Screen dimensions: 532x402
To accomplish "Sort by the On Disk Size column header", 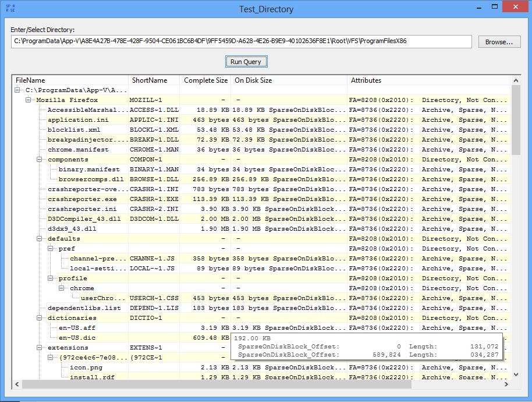I will pos(289,80).
